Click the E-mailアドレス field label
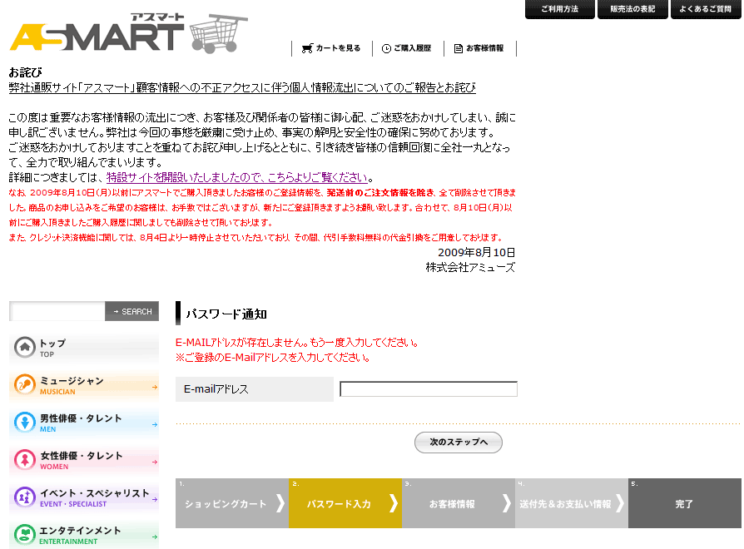This screenshot has width=744, height=549. (x=216, y=389)
